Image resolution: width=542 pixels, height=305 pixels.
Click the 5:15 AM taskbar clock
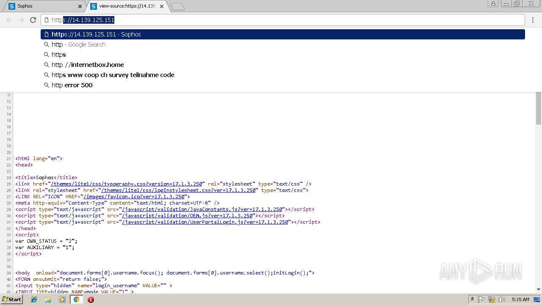point(520,299)
